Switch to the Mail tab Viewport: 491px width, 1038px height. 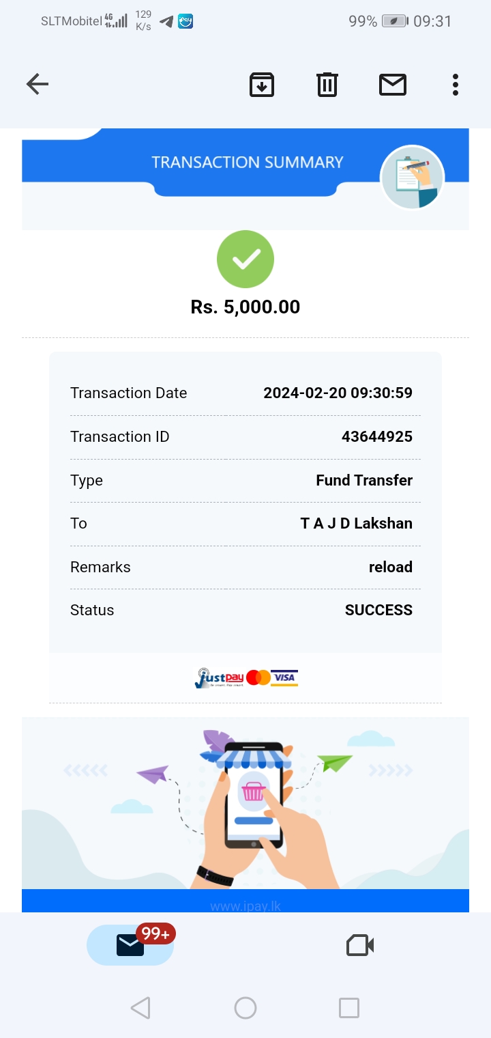[130, 945]
